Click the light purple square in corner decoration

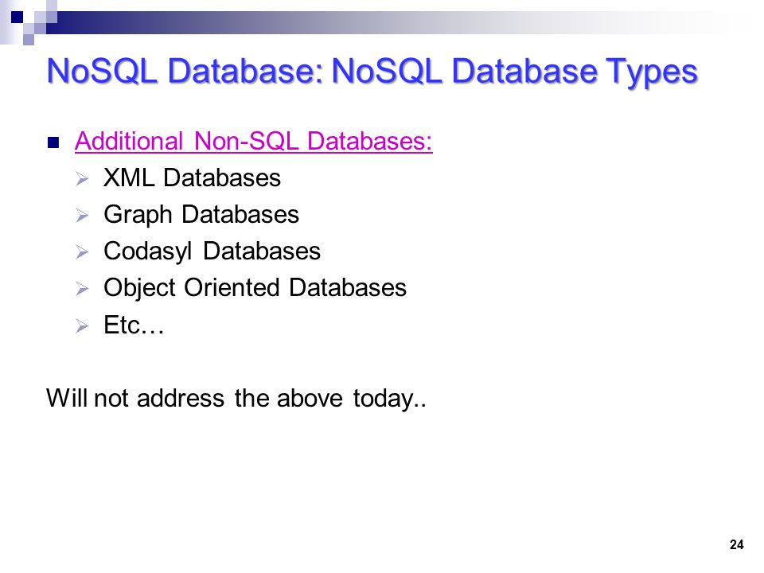[x=29, y=40]
